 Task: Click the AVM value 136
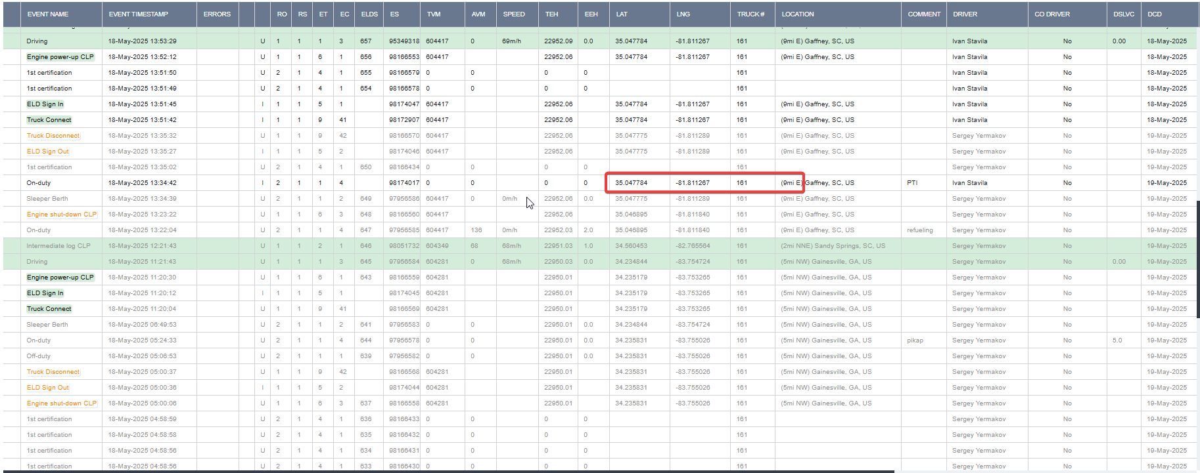[x=476, y=230]
